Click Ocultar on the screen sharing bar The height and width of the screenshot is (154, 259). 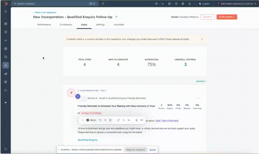pyautogui.click(x=153, y=150)
